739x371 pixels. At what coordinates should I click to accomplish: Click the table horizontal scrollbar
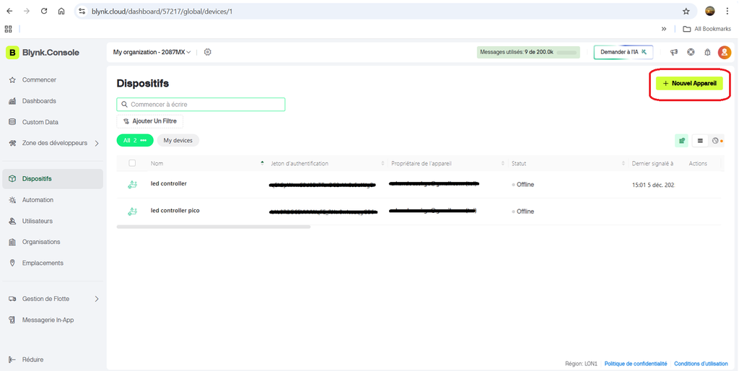(x=214, y=227)
